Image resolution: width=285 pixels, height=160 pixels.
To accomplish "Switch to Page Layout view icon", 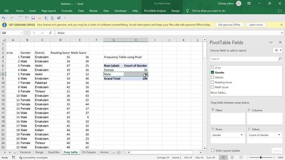I will coord(232,157).
